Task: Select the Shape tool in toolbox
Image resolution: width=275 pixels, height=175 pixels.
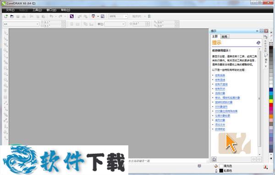Action: click(5, 39)
